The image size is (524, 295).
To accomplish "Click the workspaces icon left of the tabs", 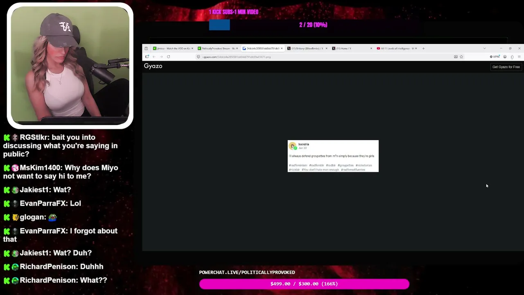I will pyautogui.click(x=146, y=48).
